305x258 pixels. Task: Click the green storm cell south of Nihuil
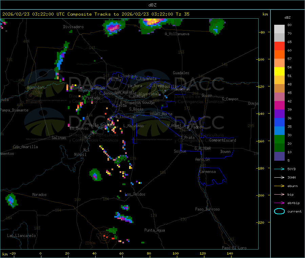point(95,175)
